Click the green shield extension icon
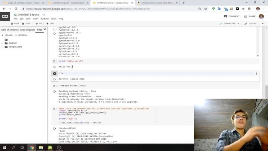Image resolution: width=268 pixels, height=151 pixels. [213, 8]
